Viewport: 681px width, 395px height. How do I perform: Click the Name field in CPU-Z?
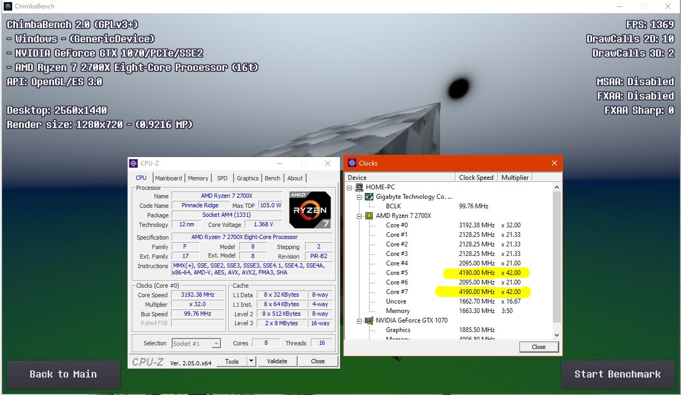(227, 196)
